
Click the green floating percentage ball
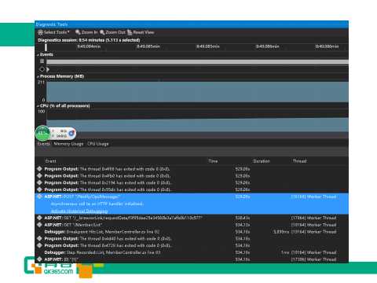point(42,134)
